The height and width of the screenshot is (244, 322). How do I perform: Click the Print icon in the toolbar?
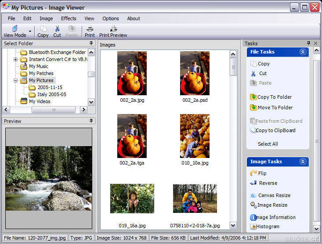tap(90, 29)
